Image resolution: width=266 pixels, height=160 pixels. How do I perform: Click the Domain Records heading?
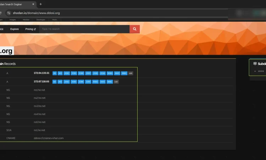point(8,64)
